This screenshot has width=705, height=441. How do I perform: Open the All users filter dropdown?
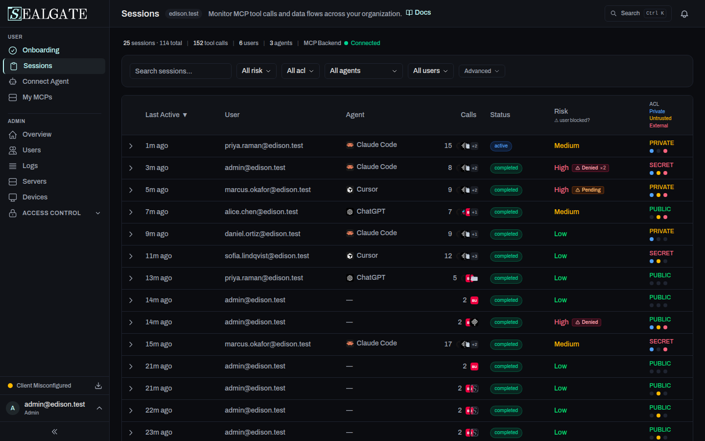click(431, 71)
